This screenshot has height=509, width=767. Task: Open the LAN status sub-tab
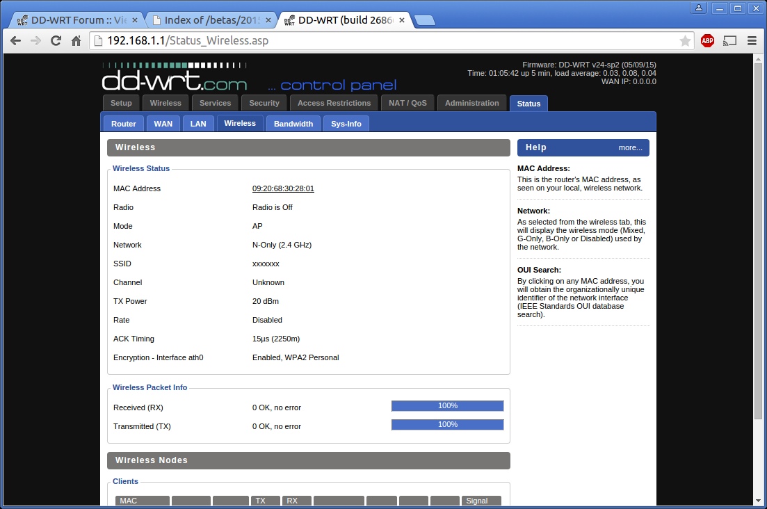point(198,124)
